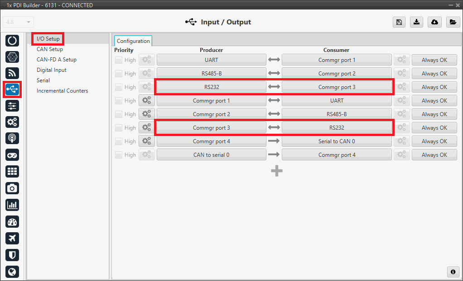Select the airplane icon in the sidebar
Viewport: 463px width, 281px height.
12,238
